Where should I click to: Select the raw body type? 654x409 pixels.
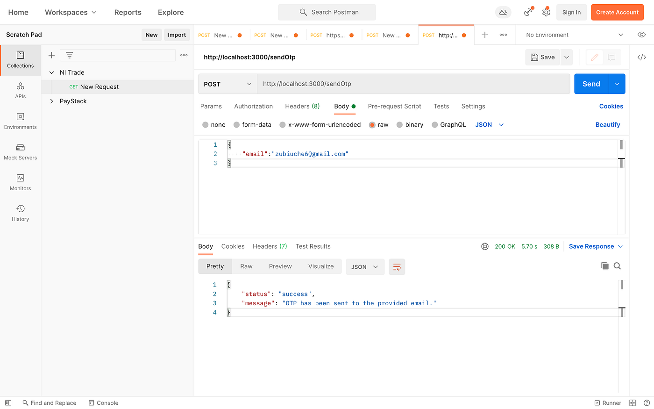[378, 124]
